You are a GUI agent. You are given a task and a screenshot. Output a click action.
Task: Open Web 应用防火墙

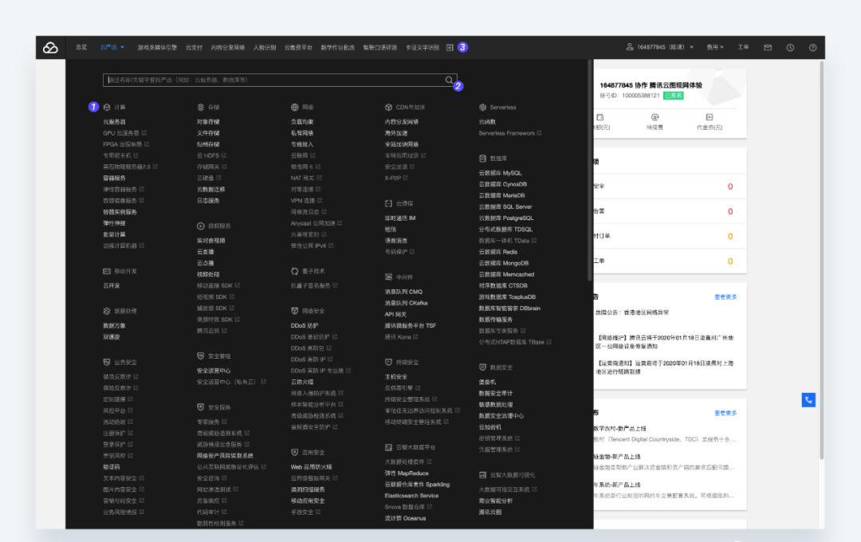[x=312, y=467]
